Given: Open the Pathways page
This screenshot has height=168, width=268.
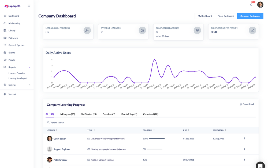Looking at the screenshot, I should coord(13,38).
